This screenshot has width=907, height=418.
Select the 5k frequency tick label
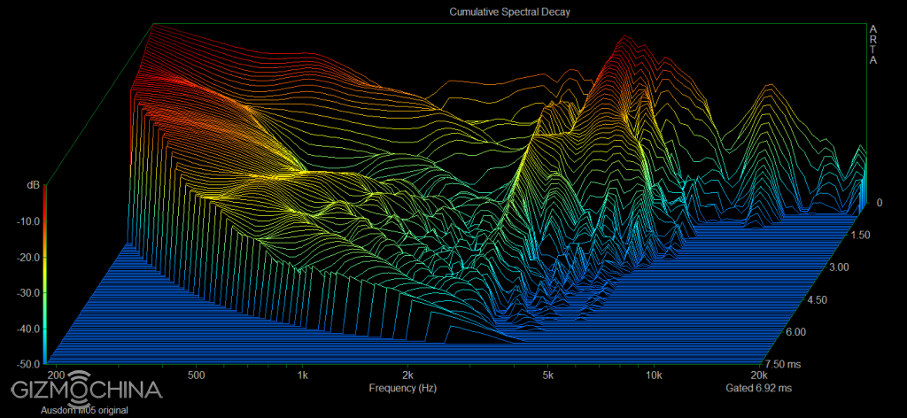pyautogui.click(x=548, y=375)
